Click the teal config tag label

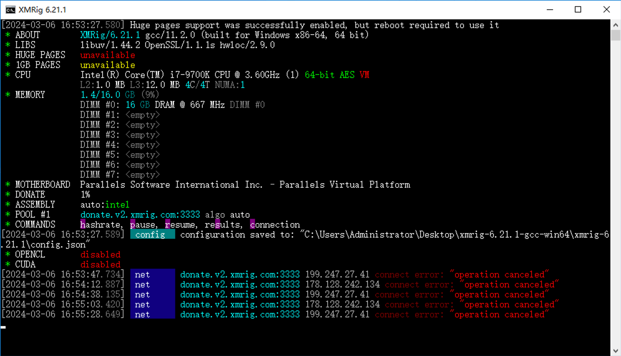tap(152, 234)
